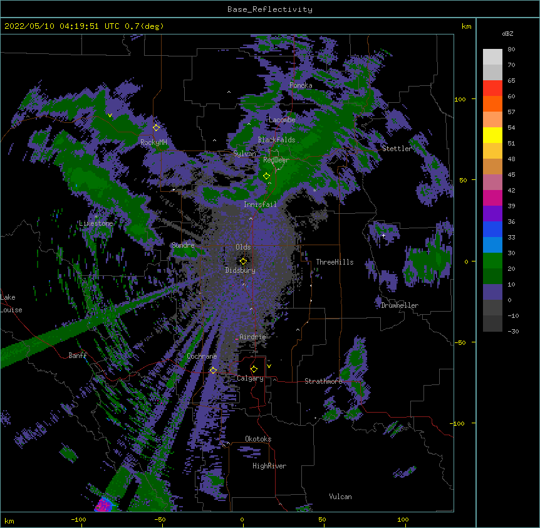Click the Strathmore label
Viewport: 540px width, 528px height.
323,381
